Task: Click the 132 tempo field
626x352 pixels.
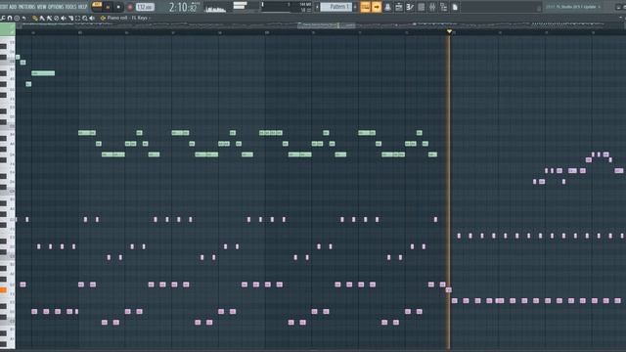Action: (x=145, y=7)
